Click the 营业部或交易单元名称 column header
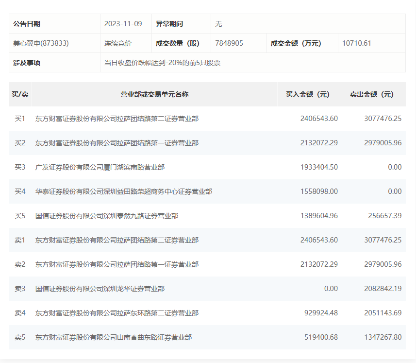The width and height of the screenshot is (416, 363). point(154,94)
